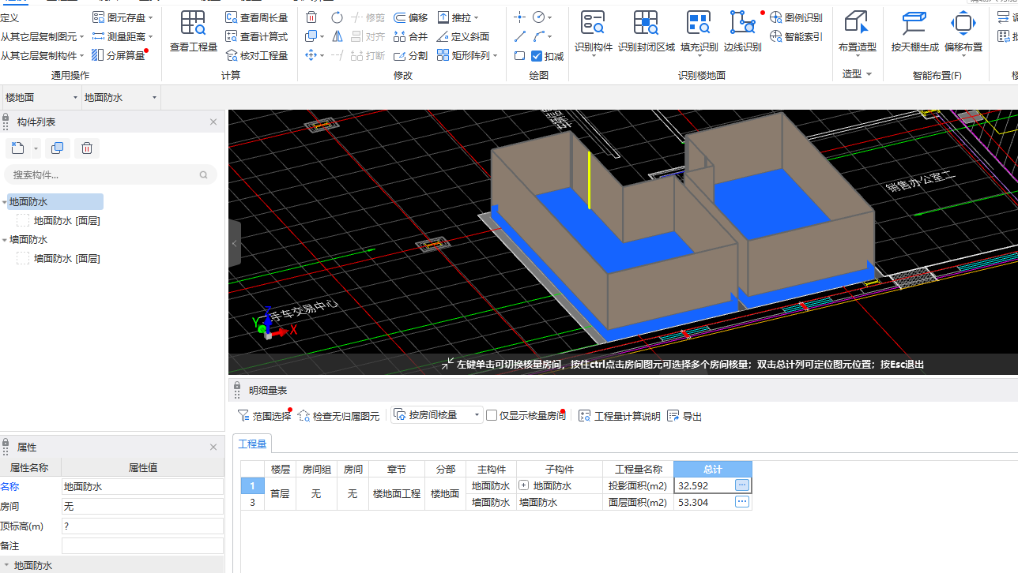
Task: Toggle the 扣减 checkbox
Action: [537, 56]
